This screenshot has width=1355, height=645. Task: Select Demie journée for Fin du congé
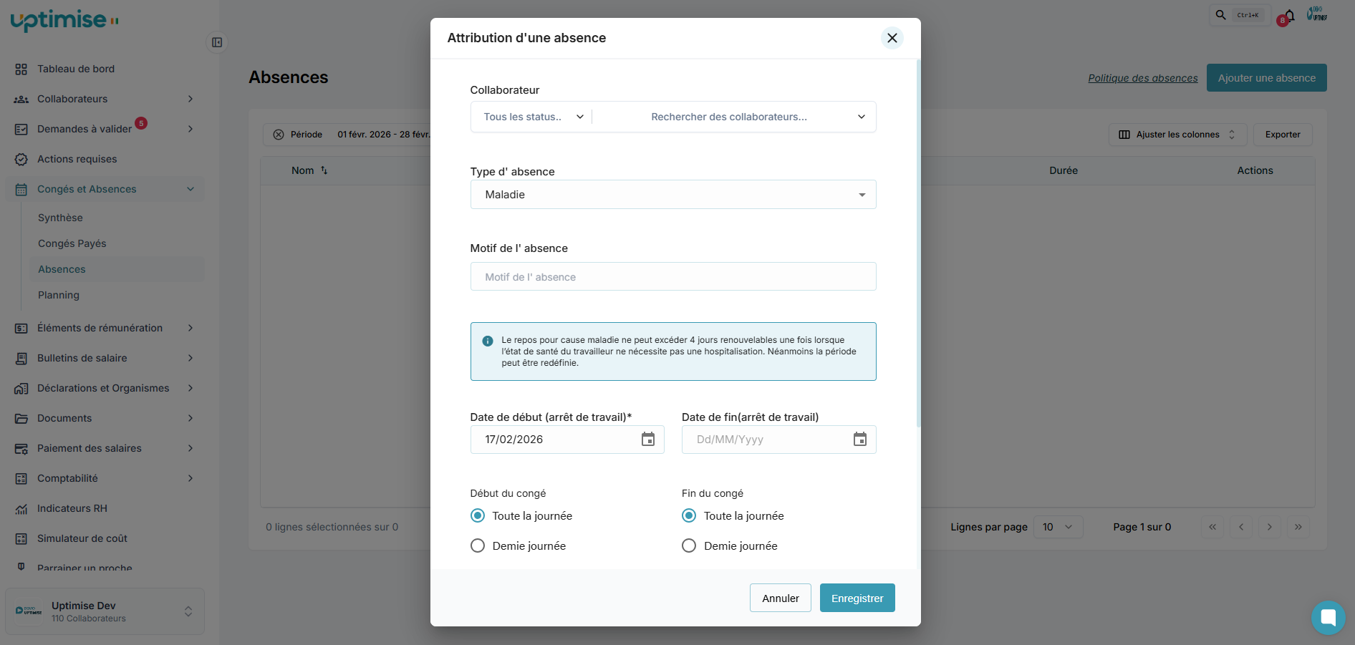point(689,546)
